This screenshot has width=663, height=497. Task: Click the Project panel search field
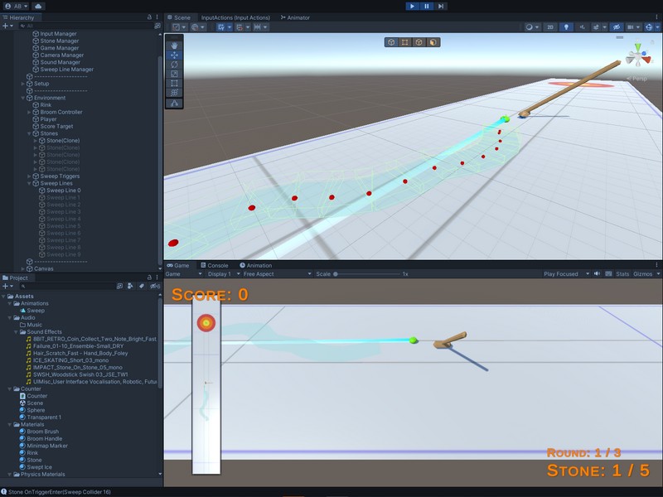[x=67, y=286]
